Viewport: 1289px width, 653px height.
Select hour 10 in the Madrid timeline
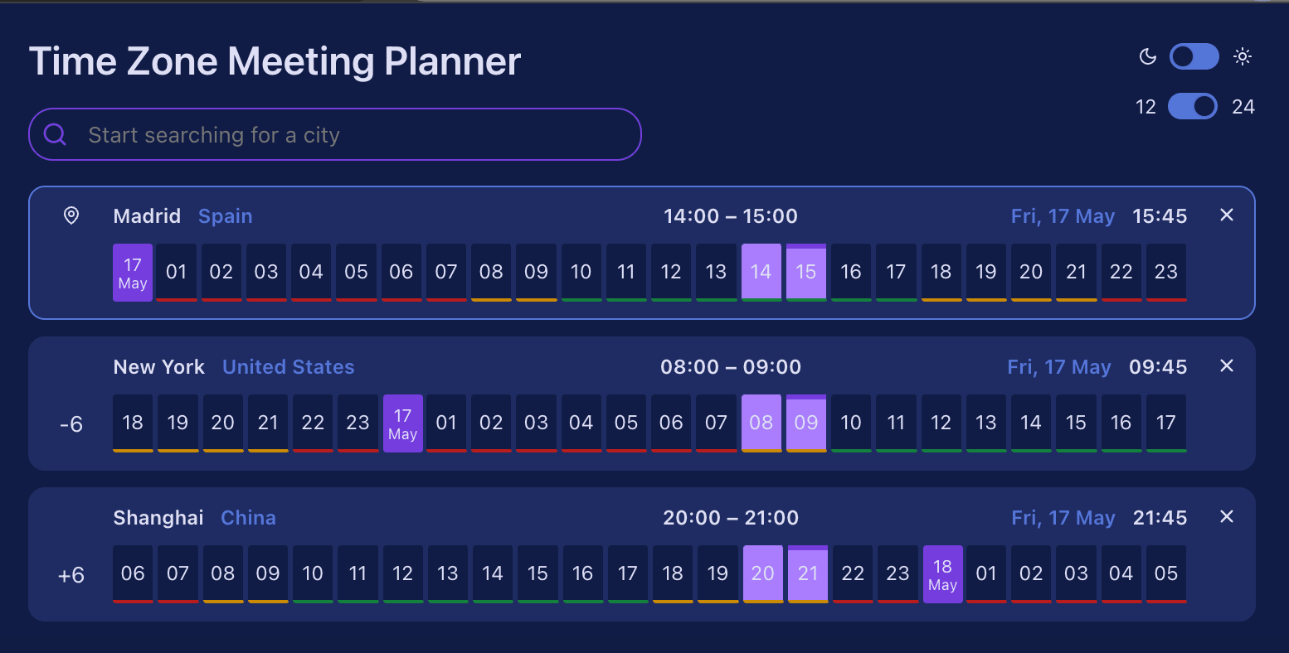coord(581,273)
